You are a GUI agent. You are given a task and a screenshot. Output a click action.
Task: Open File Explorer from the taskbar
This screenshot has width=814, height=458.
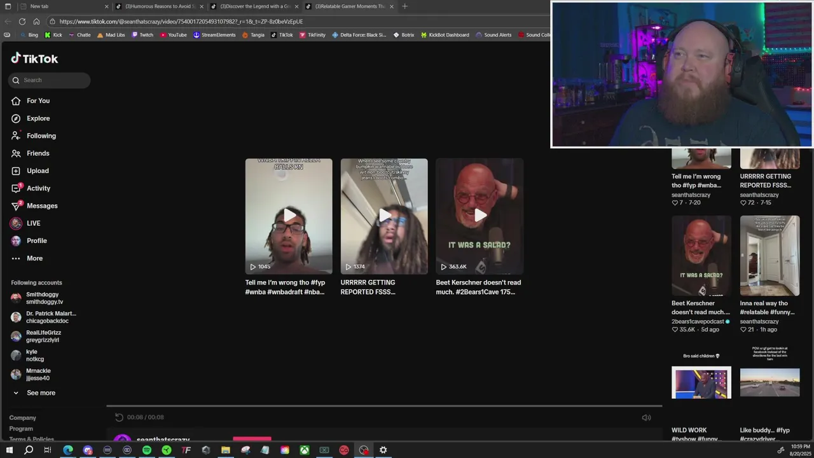click(226, 450)
